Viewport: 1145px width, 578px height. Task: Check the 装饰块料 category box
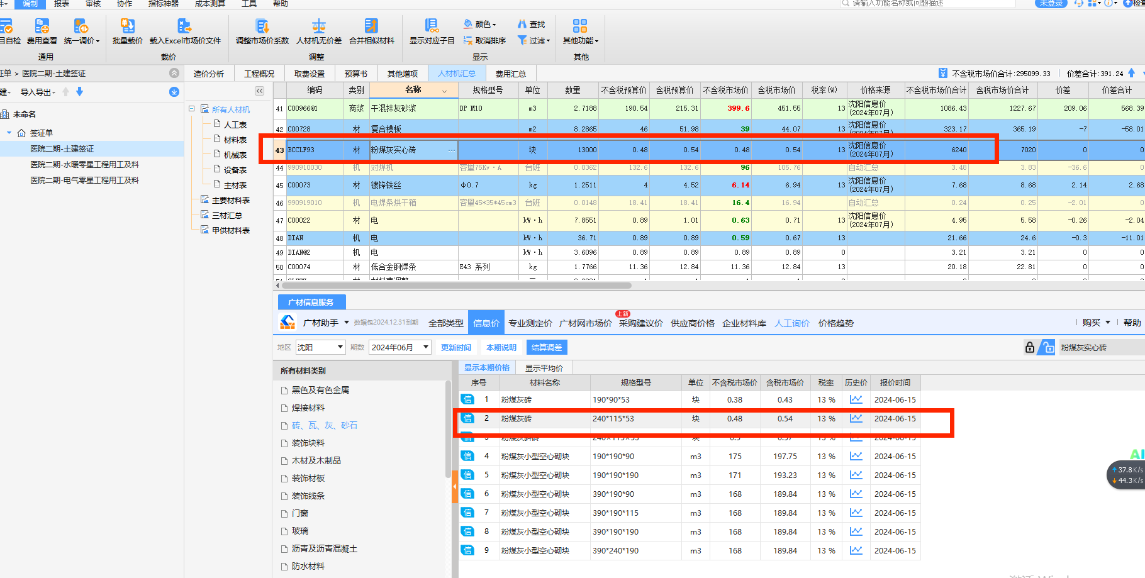tap(284, 443)
